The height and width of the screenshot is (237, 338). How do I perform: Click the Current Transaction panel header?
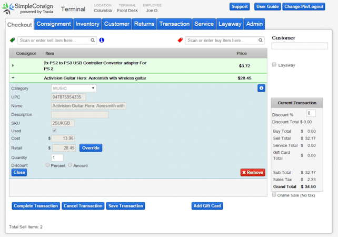pyautogui.click(x=297, y=103)
